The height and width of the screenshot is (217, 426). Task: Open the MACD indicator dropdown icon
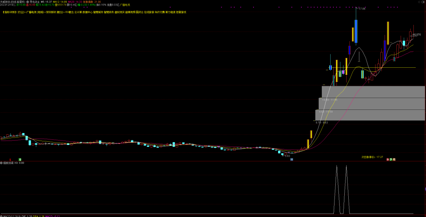click(1, 216)
